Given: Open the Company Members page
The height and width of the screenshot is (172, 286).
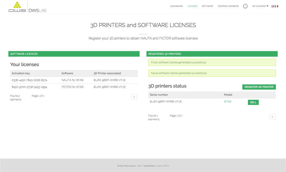Looking at the screenshot, I should 228,6.
